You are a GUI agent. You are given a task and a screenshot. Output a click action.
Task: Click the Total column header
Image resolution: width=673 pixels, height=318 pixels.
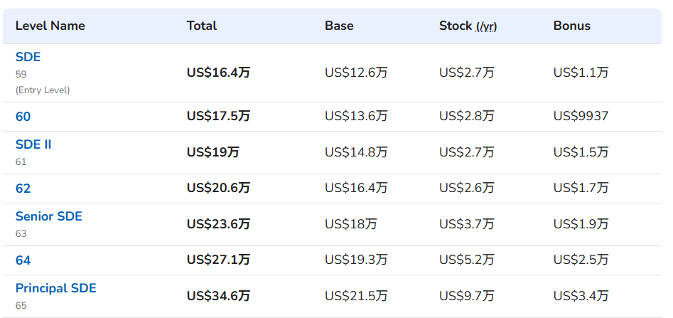pos(202,26)
